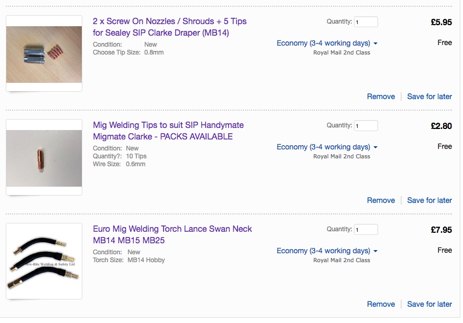Click the dropdown arrow beside the £7.95 item's Economy postage
The height and width of the screenshot is (323, 463).
point(375,251)
